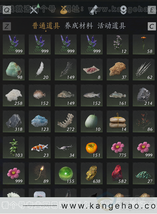This screenshot has height=214, width=157.
Task: Select the 普通道具 tab
Action: click(46, 26)
